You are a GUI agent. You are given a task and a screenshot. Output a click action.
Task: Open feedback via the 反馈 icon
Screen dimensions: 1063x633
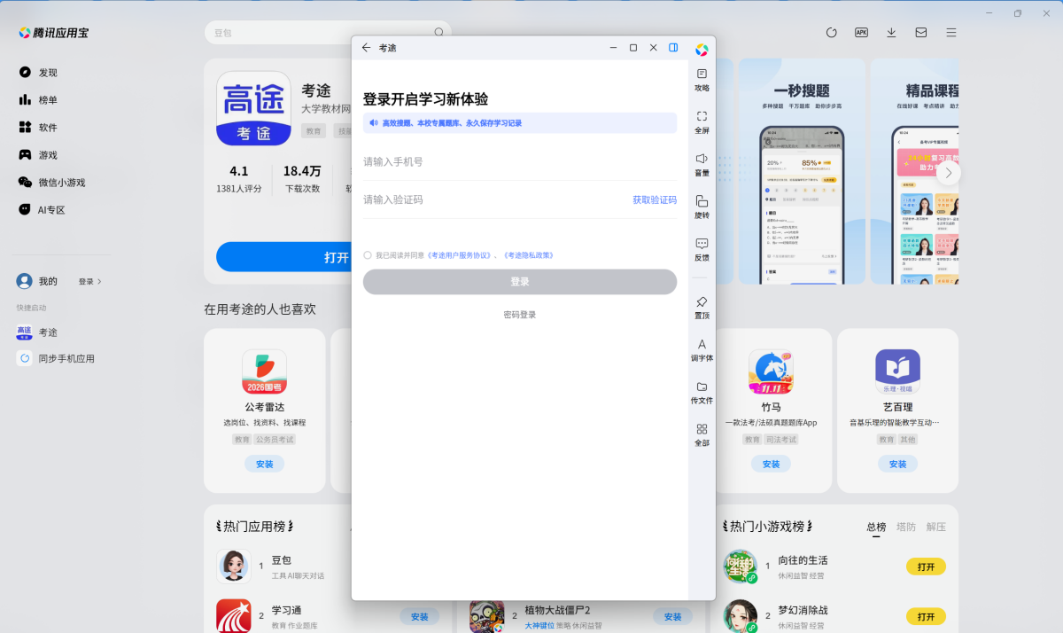click(x=701, y=250)
